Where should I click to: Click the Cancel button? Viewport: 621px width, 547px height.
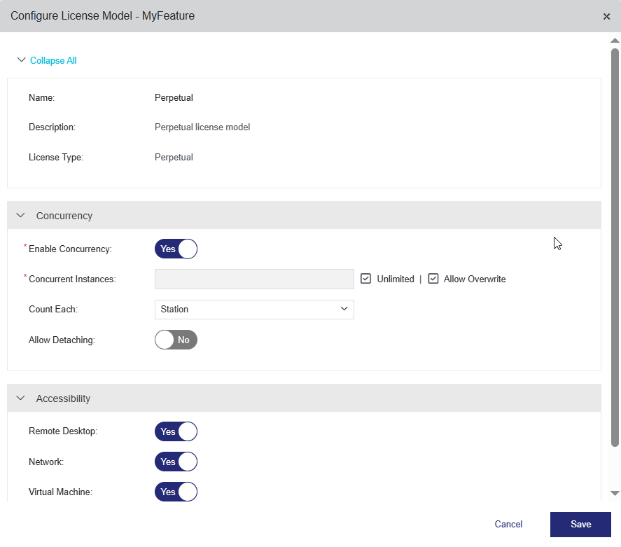click(508, 524)
